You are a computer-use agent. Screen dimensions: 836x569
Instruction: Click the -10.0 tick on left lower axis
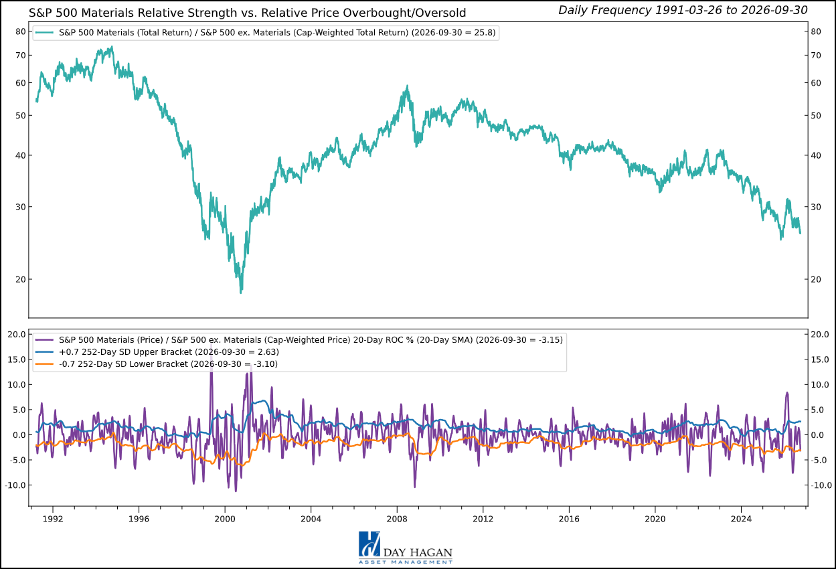(x=15, y=485)
